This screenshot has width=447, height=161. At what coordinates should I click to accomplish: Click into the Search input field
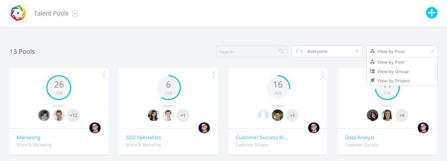pos(252,52)
